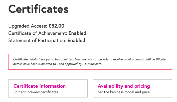Viewport: 177px width, 102px height.
Task: Click the 'Edit and preview certificates' description
Action: tap(36, 92)
